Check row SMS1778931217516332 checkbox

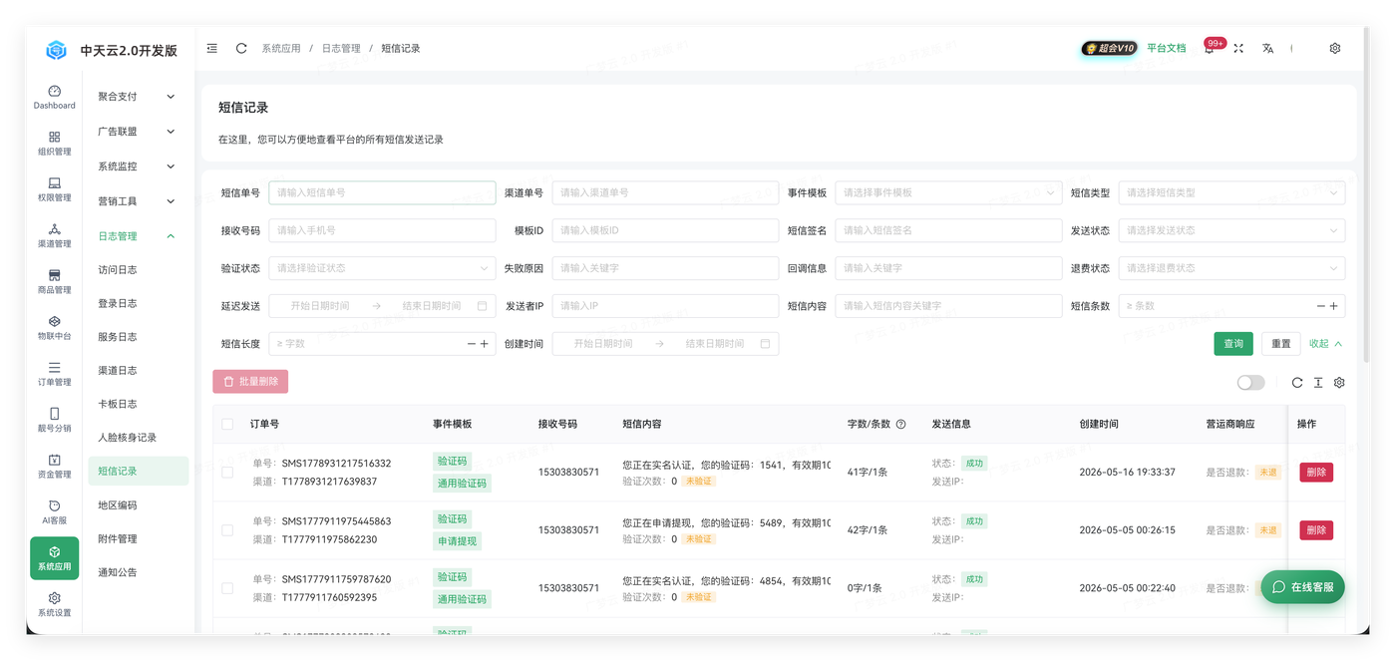[x=227, y=473]
